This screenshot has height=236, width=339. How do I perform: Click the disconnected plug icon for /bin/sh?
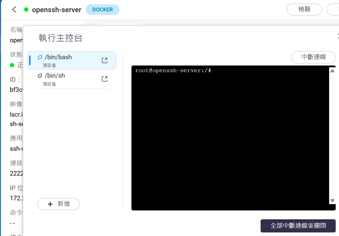coord(40,76)
